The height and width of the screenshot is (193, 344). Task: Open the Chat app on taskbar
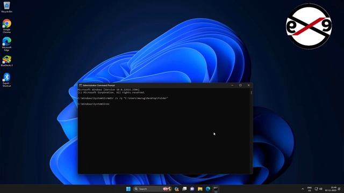click(x=192, y=189)
